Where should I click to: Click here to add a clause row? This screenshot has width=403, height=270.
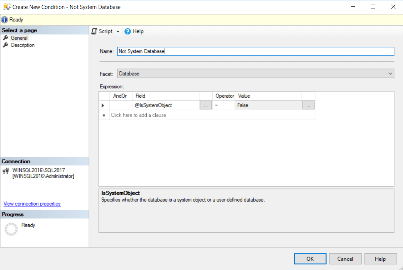[x=212, y=115]
